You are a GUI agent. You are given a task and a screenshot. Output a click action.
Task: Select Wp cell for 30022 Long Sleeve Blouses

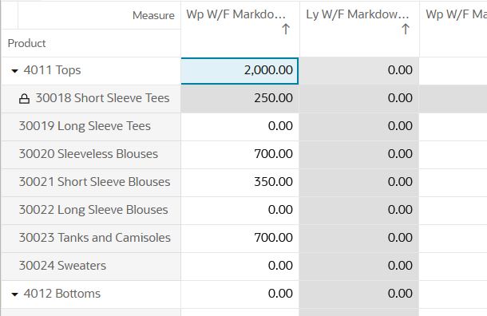point(240,211)
